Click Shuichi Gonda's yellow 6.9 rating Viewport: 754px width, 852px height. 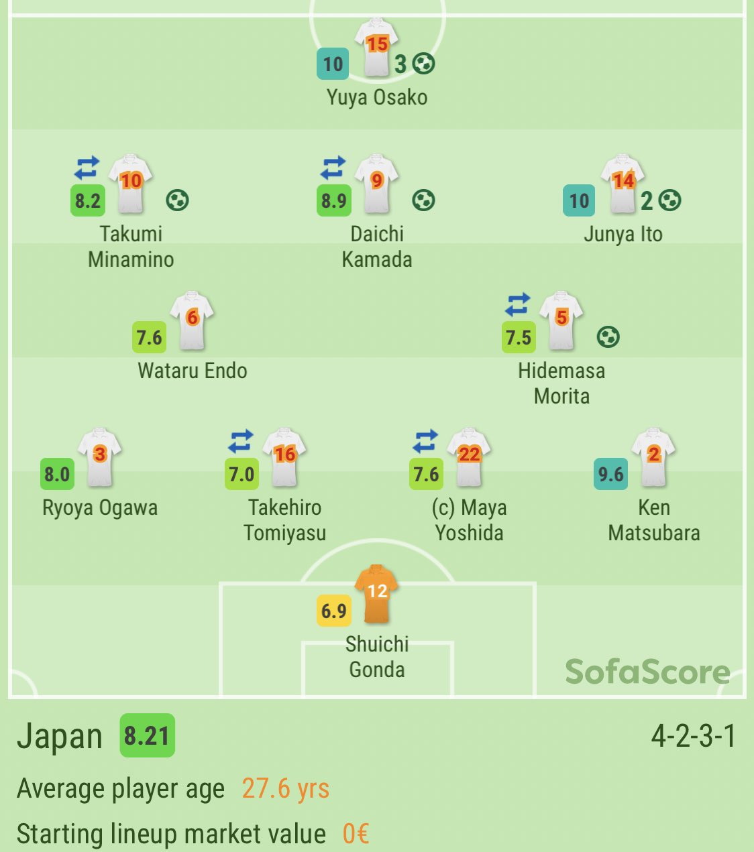click(x=333, y=611)
